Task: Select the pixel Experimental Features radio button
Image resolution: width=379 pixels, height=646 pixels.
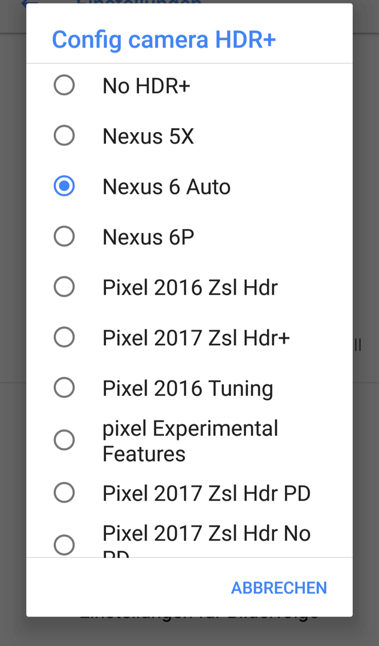Action: pos(64,441)
